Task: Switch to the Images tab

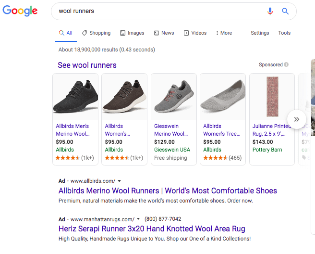Action: (x=132, y=33)
